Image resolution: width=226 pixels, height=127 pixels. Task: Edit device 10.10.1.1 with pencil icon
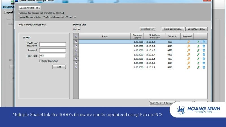coord(198,42)
